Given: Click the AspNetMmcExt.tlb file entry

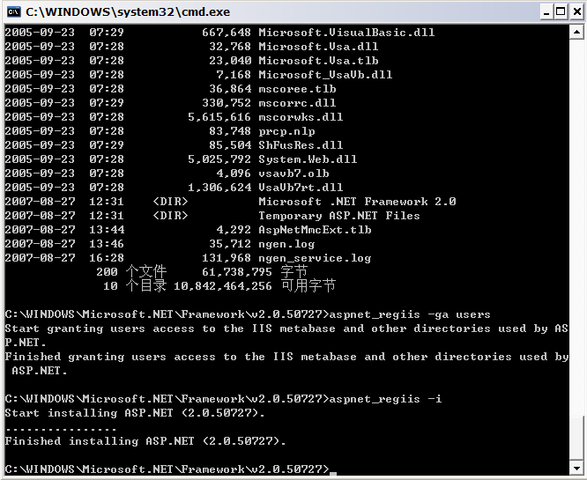Looking at the screenshot, I should 315,230.
